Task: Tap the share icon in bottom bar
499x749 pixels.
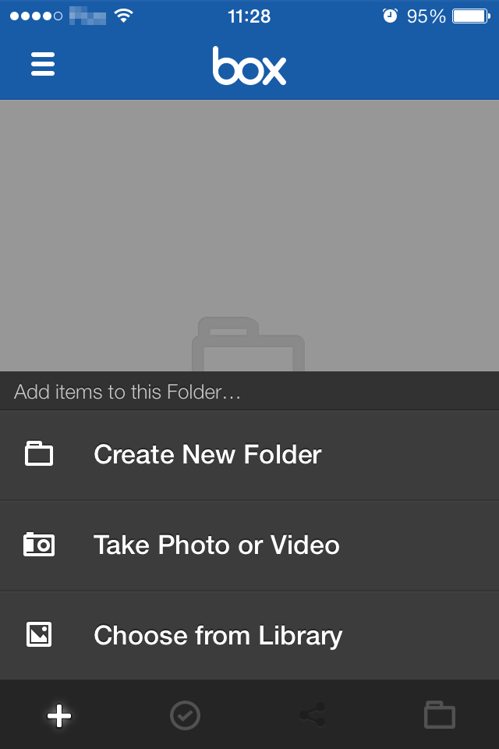Action: click(313, 715)
